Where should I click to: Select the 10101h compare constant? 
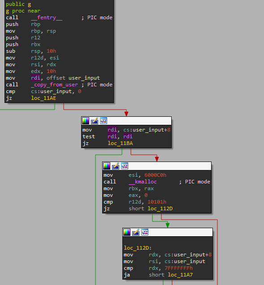pyautogui.click(x=157, y=202)
